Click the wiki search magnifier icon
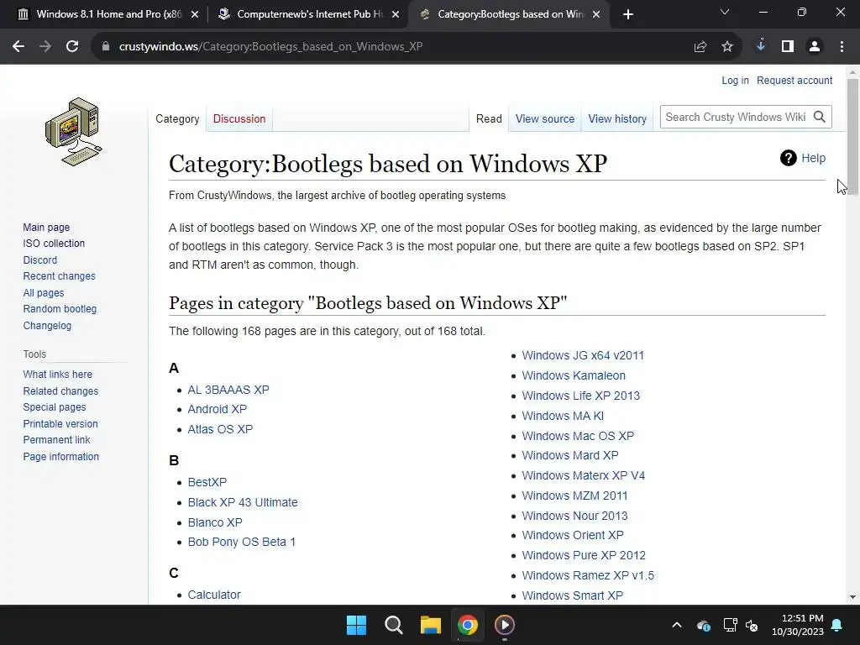 tap(820, 117)
